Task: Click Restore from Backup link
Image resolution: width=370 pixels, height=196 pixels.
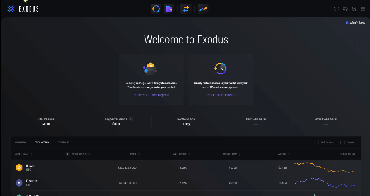Action: 221,95
